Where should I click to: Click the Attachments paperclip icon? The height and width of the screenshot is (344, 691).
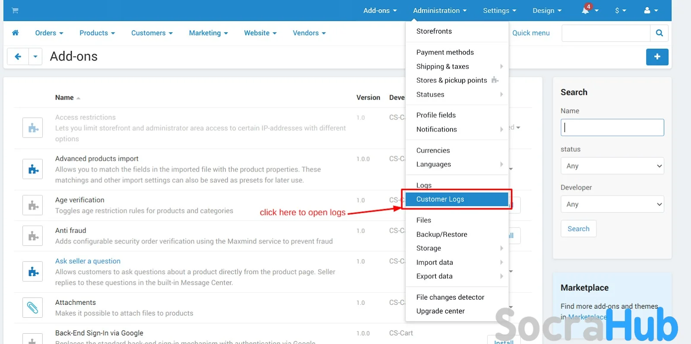click(33, 308)
